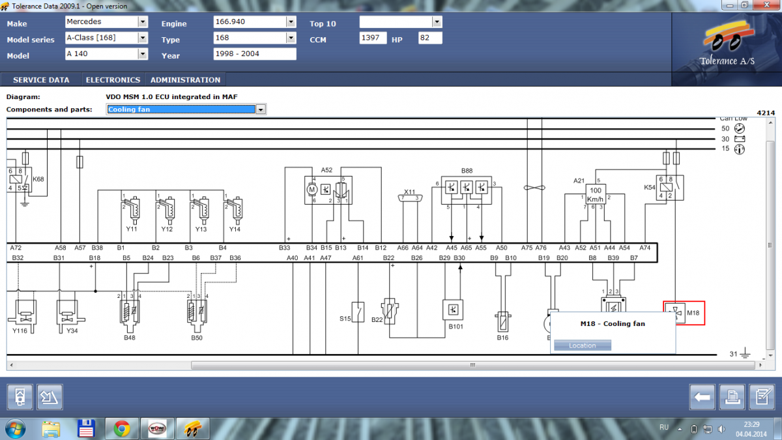The image size is (782, 440).
Task: Click the print icon in bottom toolbar
Action: [732, 396]
